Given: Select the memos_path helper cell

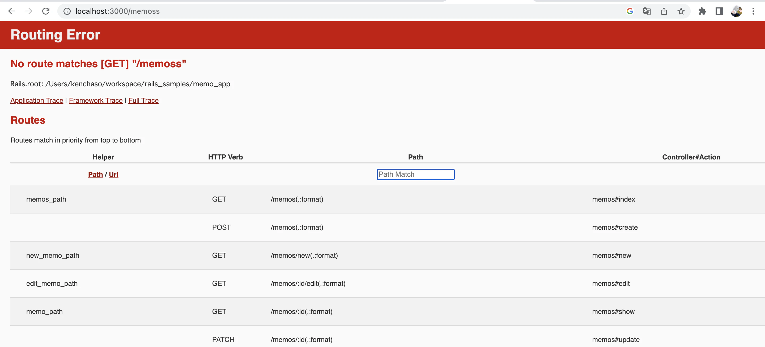Looking at the screenshot, I should point(46,199).
